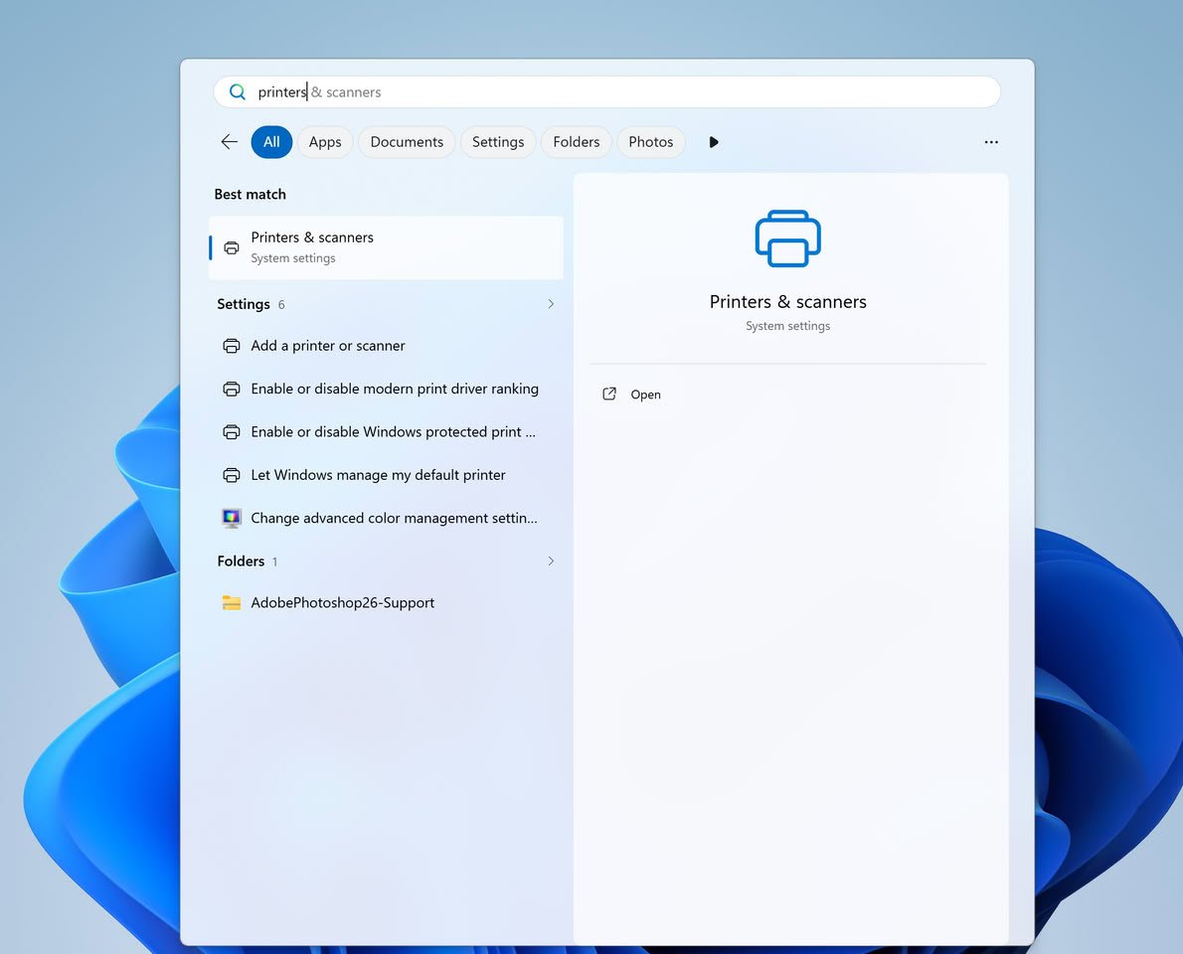Switch to the Folders filter
Screen dimensions: 1183x954
coord(577,142)
